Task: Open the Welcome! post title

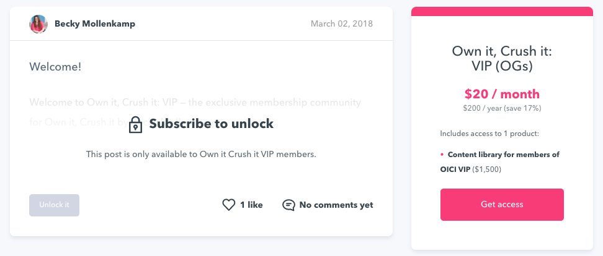Action: pyautogui.click(x=55, y=66)
